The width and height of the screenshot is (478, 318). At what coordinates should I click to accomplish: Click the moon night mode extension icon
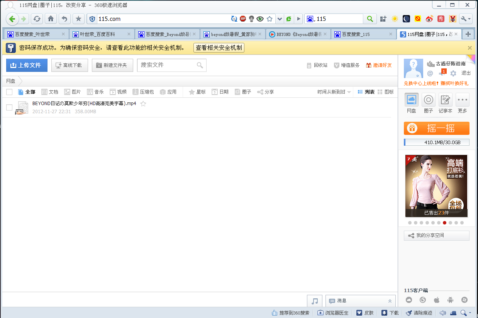pyautogui.click(x=406, y=19)
